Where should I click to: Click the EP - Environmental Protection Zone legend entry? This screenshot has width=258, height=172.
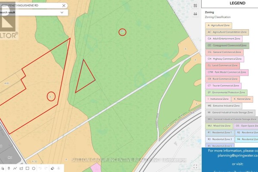click(226, 92)
